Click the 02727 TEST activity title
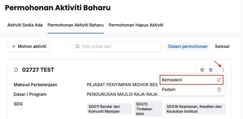 point(38,70)
